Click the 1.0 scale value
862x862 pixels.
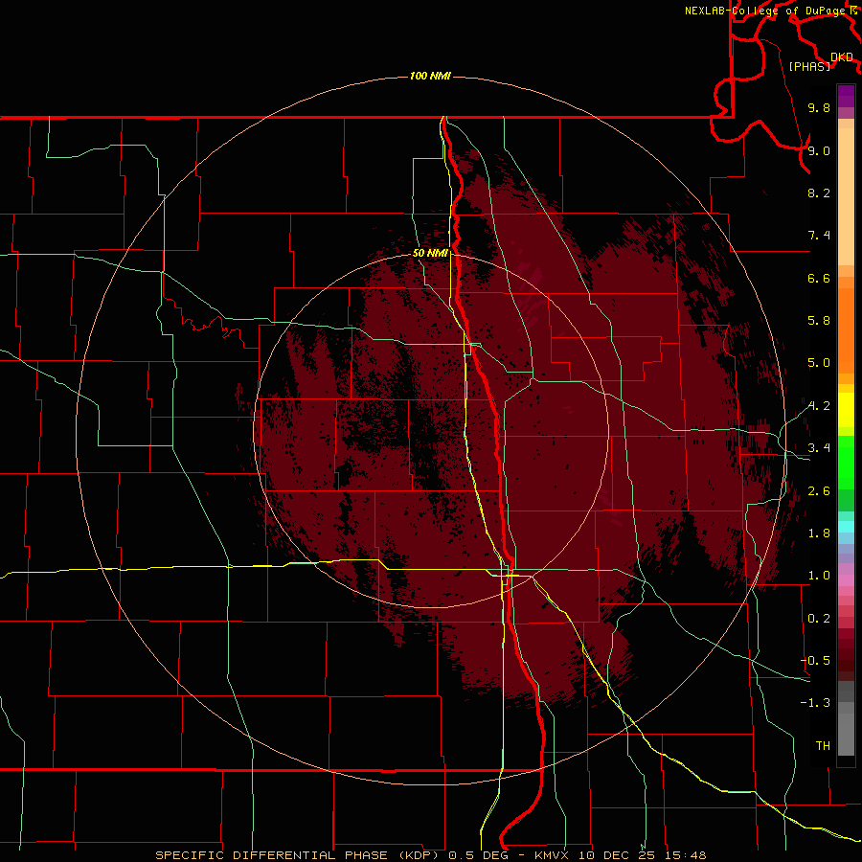819,576
